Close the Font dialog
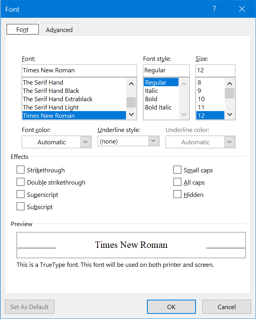This screenshot has width=256, height=319. tap(242, 9)
